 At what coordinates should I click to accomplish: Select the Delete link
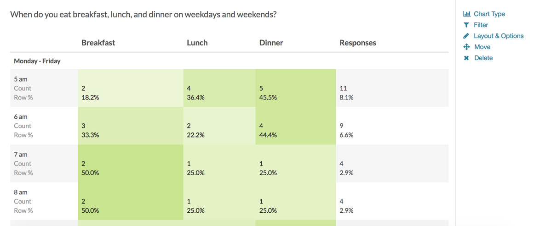pos(483,58)
